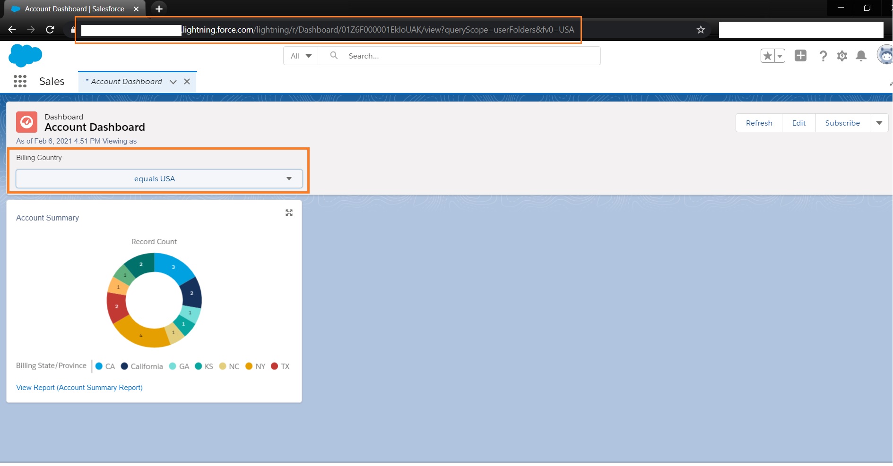Expand the Account Dashboard tab chevron menu
This screenshot has width=893, height=466.
point(173,82)
